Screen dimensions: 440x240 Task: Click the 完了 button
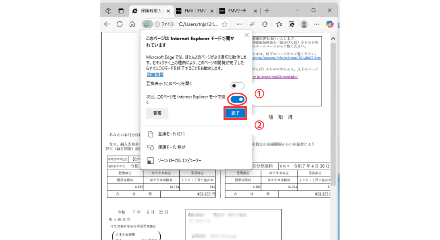(x=235, y=113)
